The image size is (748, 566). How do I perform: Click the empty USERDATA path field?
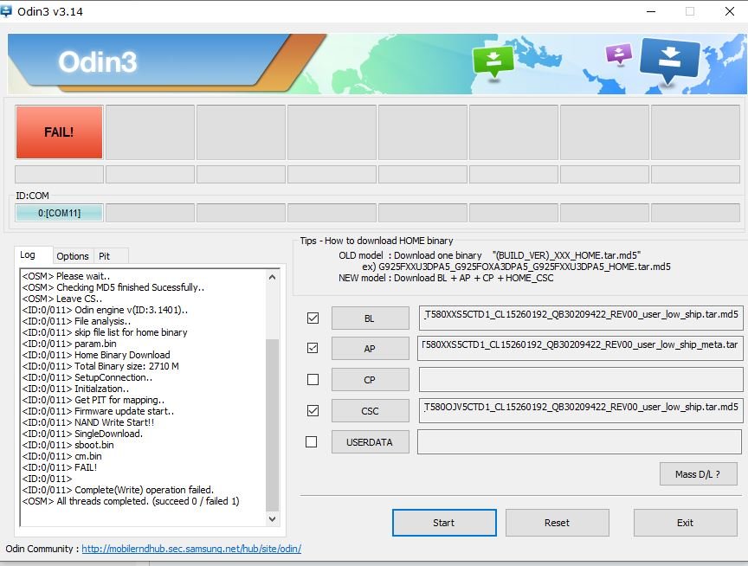click(x=579, y=441)
